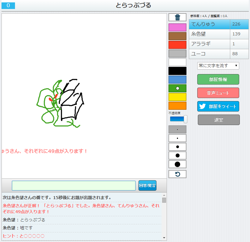The image size is (250, 242).
Task: Pick the selected green color swatch
Action: [177, 88]
